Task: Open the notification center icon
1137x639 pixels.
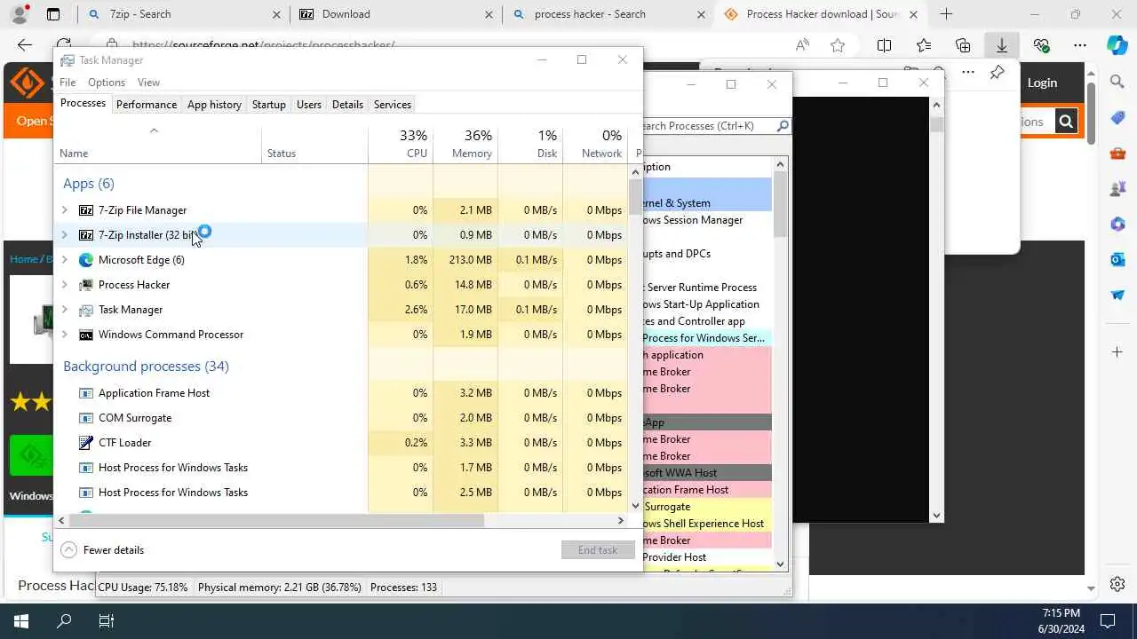Action: coord(1108,621)
